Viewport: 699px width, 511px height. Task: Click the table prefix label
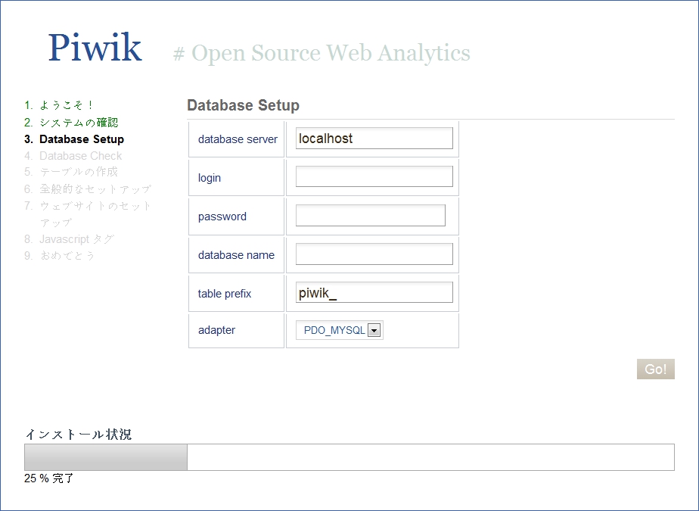224,293
